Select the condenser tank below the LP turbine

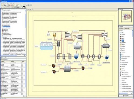tap(106, 46)
